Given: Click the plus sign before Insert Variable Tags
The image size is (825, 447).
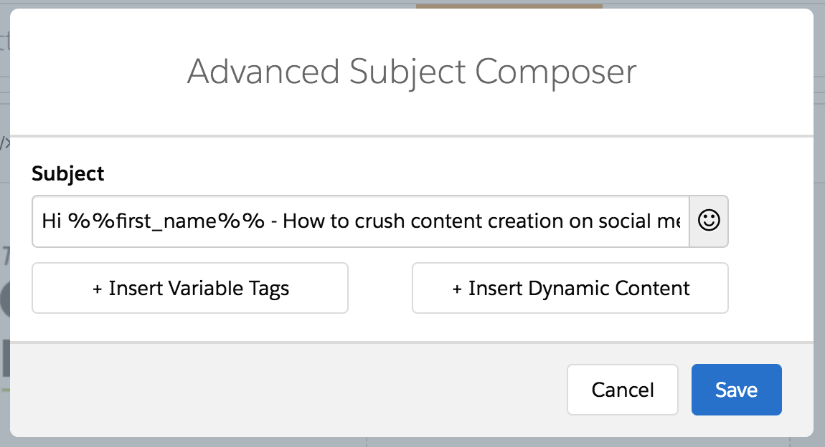Looking at the screenshot, I should (x=98, y=289).
